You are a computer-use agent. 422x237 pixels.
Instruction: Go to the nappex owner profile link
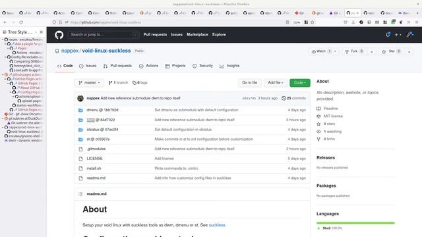pos(70,51)
